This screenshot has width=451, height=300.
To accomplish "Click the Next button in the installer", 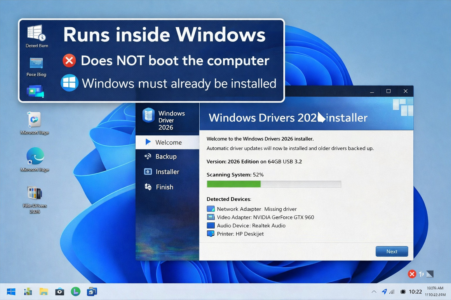I will click(392, 251).
